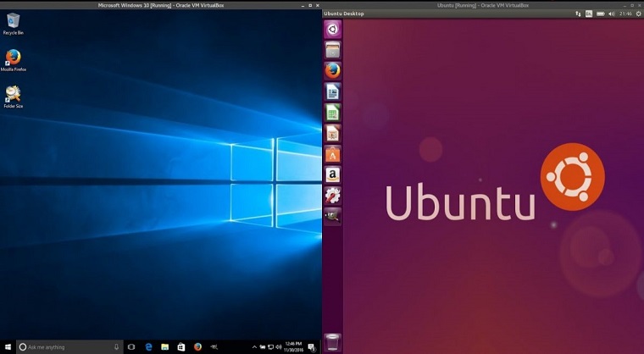Image resolution: width=644 pixels, height=354 pixels.
Task: Open Windows Store from the taskbar
Action: 181,347
